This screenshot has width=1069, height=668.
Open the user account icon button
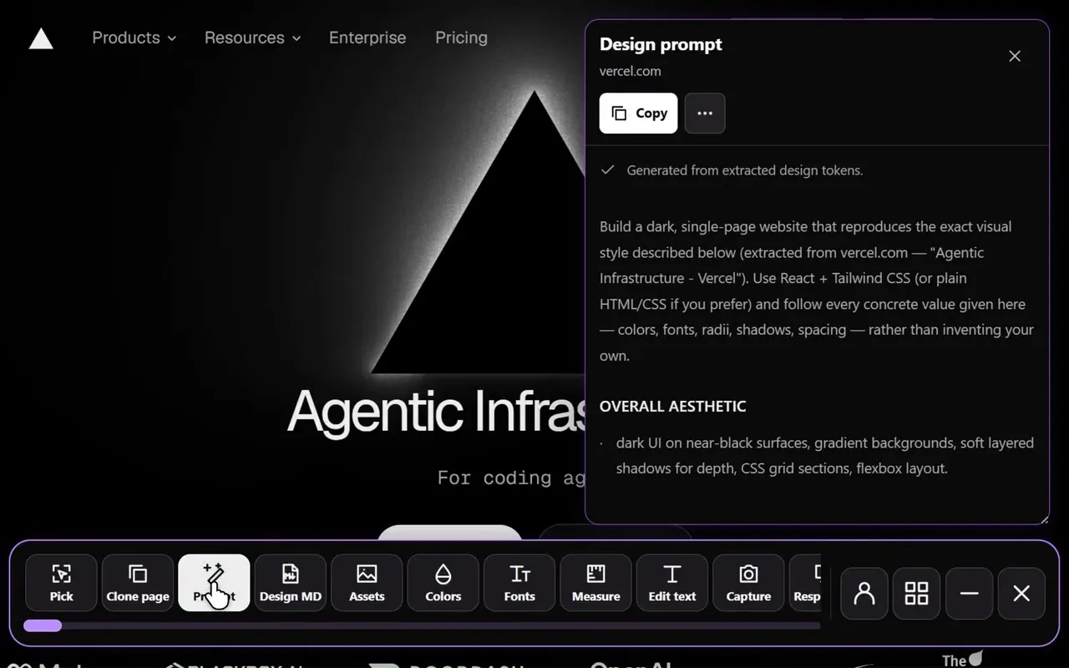[x=864, y=594]
